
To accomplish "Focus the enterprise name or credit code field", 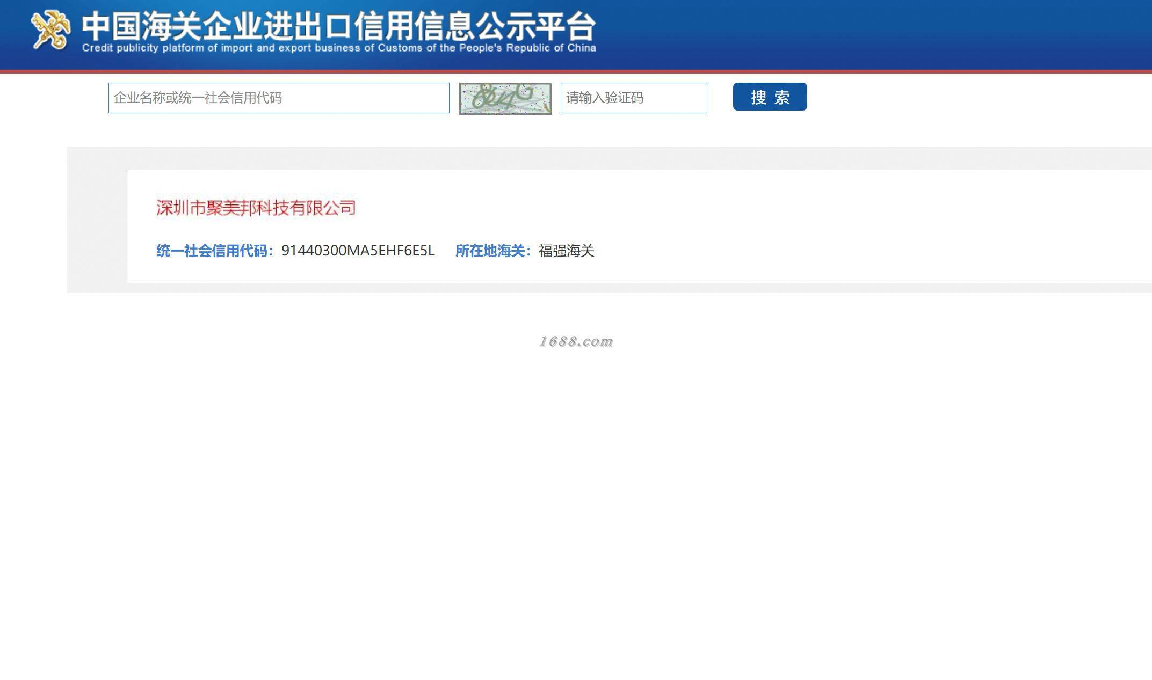I will tap(278, 98).
